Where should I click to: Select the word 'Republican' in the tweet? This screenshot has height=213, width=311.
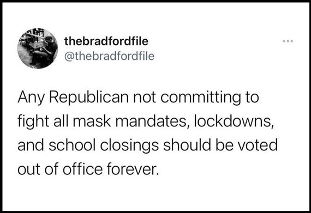(x=89, y=98)
